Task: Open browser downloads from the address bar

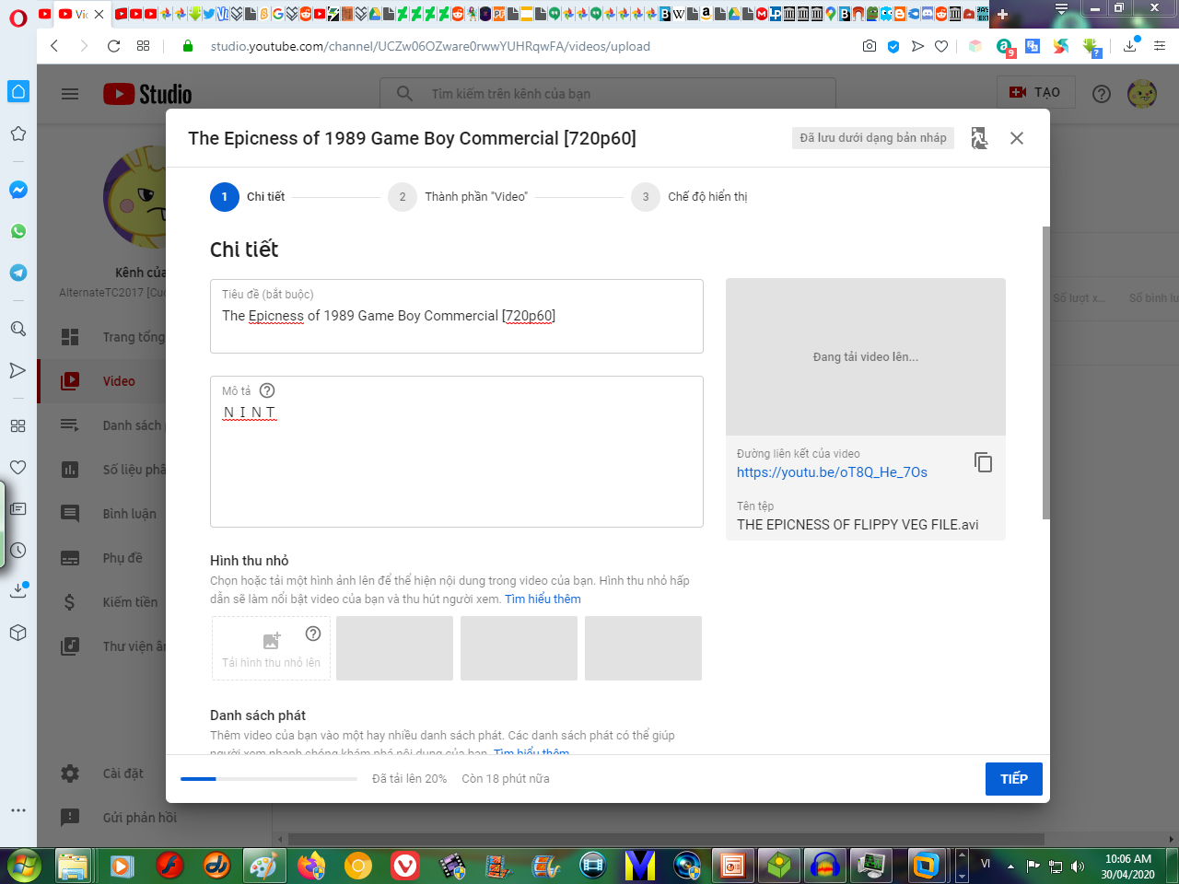Action: pyautogui.click(x=1130, y=46)
